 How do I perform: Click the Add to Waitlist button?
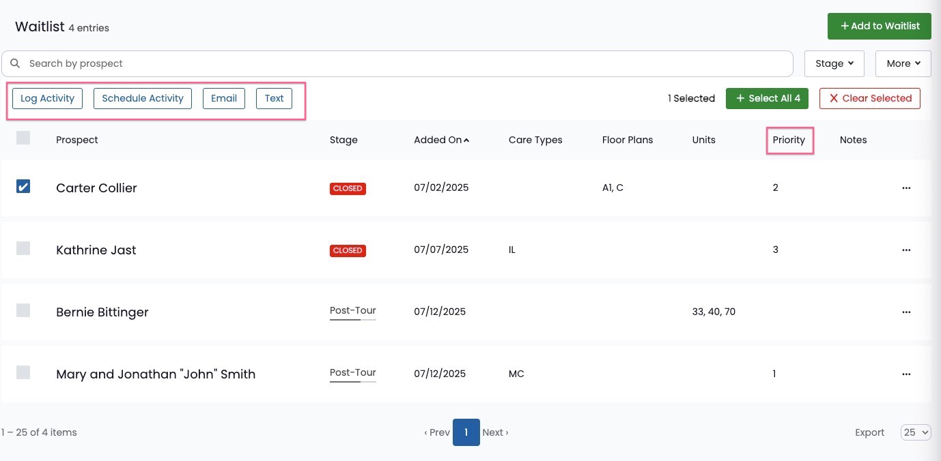tap(880, 26)
